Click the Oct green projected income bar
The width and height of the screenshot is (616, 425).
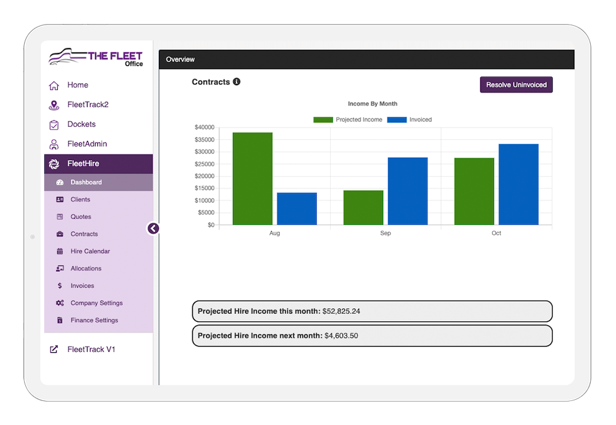(474, 192)
